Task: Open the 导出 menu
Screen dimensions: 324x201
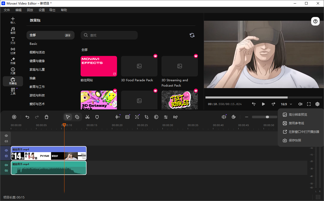Action: tap(52, 10)
